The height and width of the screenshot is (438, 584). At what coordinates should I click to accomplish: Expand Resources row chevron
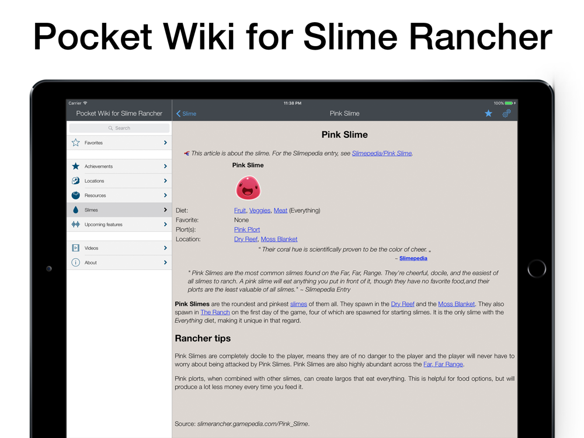point(165,195)
